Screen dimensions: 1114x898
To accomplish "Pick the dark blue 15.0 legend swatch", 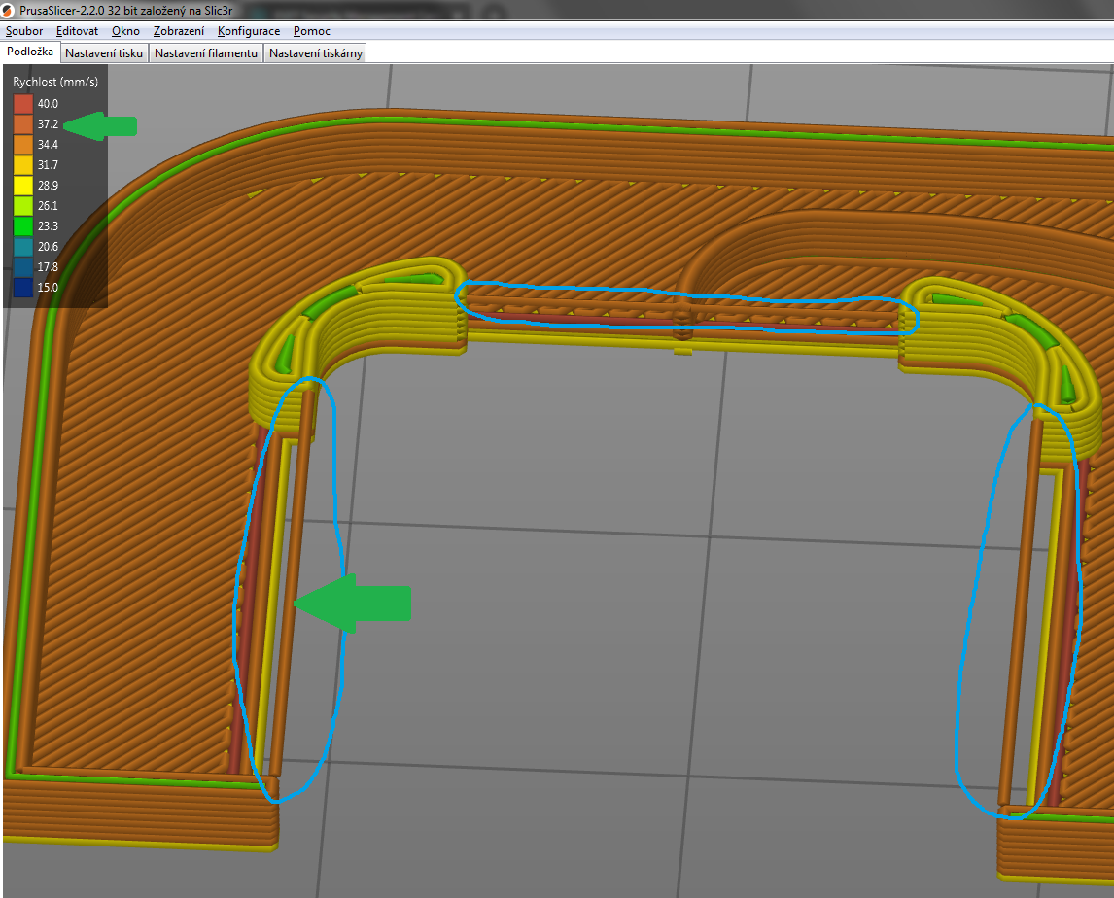I will (23, 288).
